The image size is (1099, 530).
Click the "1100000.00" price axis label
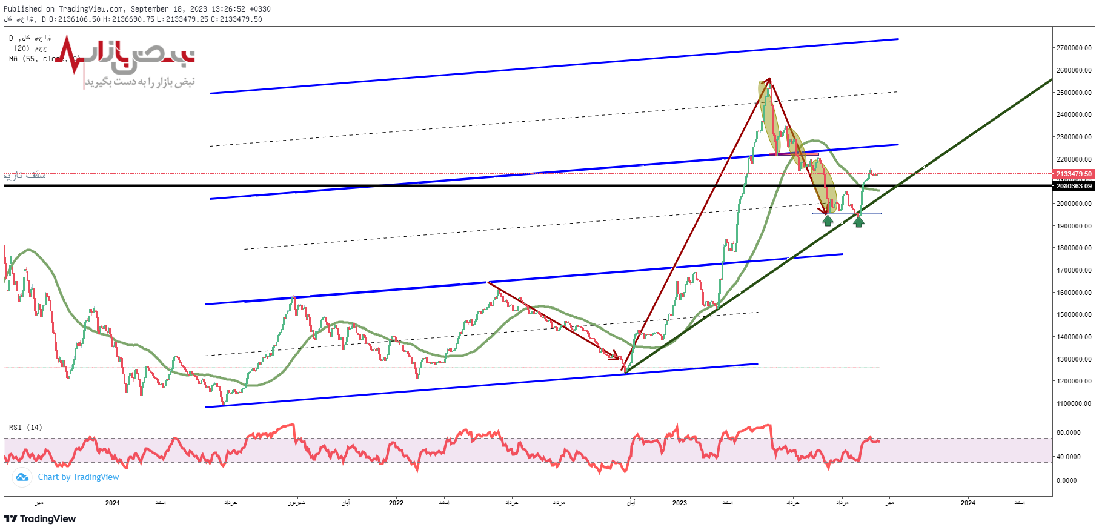1074,403
